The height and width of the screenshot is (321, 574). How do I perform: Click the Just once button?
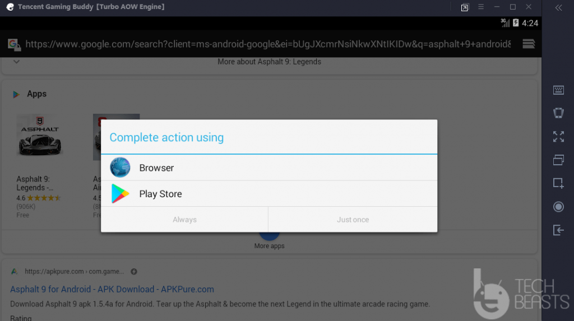point(353,220)
